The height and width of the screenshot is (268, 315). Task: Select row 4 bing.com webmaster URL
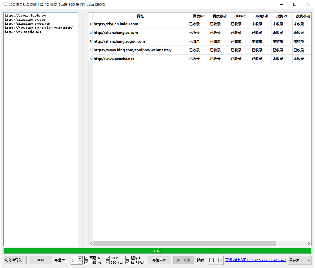[133, 50]
